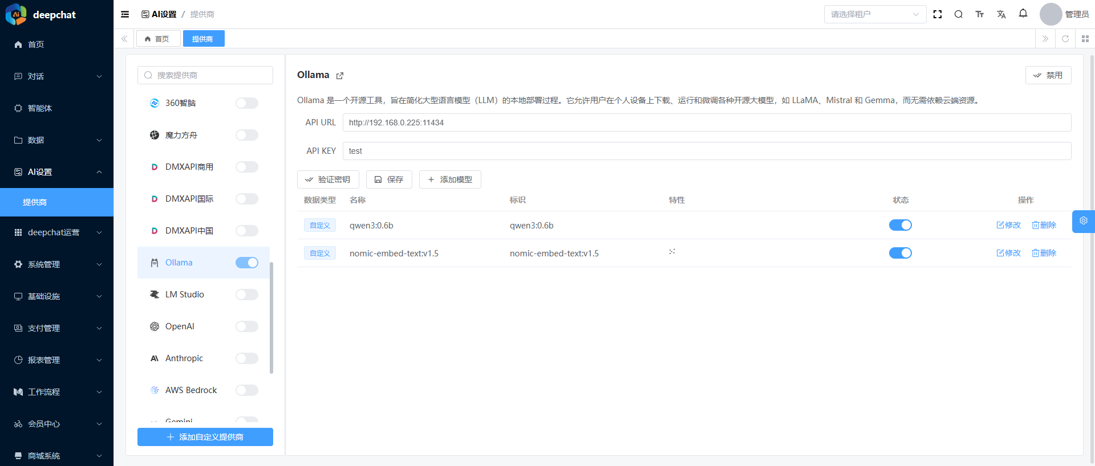Click the Anthropic provider icon
Viewport: 1095px width, 466px height.
point(155,358)
